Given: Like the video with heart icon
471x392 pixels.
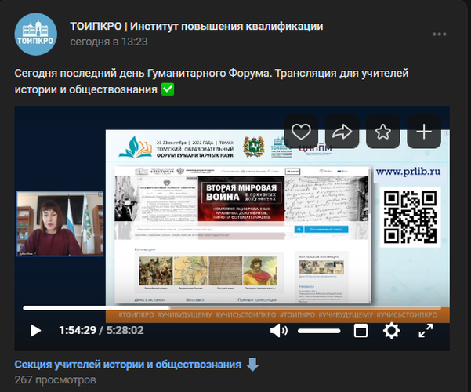Looking at the screenshot, I should (301, 132).
